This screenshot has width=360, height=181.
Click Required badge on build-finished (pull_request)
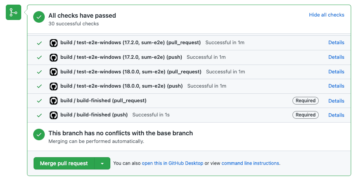(x=305, y=101)
